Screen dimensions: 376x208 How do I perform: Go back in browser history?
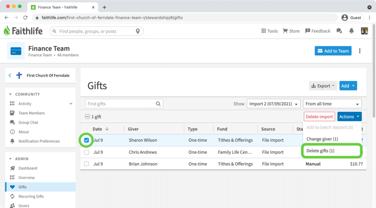pos(6,18)
